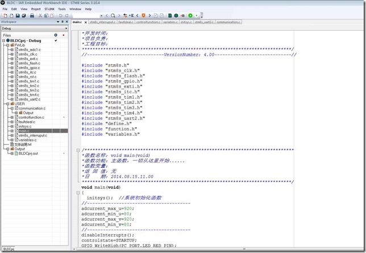Collapse the USER folder

tap(8, 103)
